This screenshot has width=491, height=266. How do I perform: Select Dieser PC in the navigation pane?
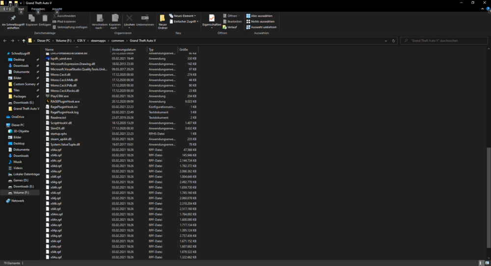(18, 125)
